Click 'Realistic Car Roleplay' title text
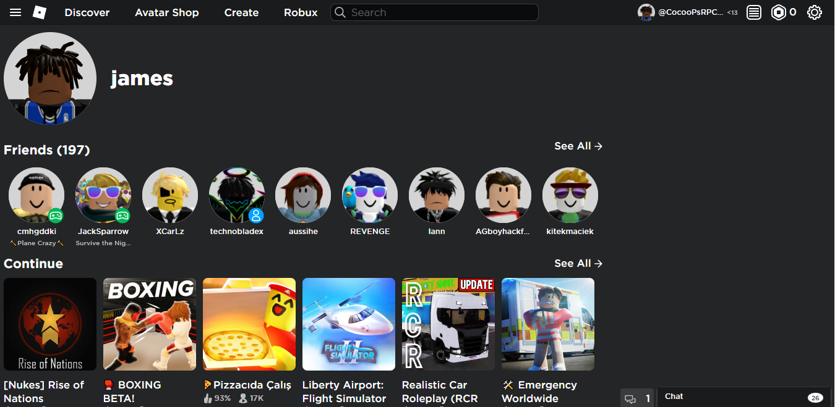 [x=440, y=392]
